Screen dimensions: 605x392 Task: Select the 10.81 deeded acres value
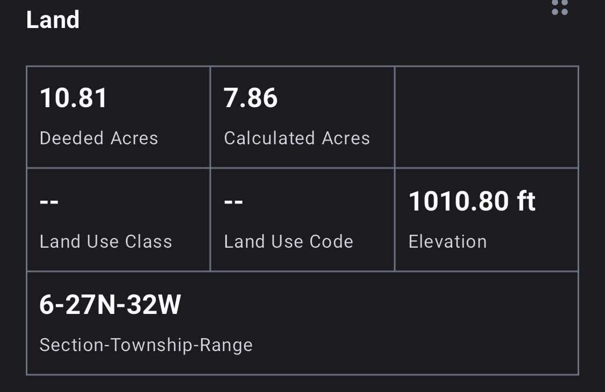74,99
